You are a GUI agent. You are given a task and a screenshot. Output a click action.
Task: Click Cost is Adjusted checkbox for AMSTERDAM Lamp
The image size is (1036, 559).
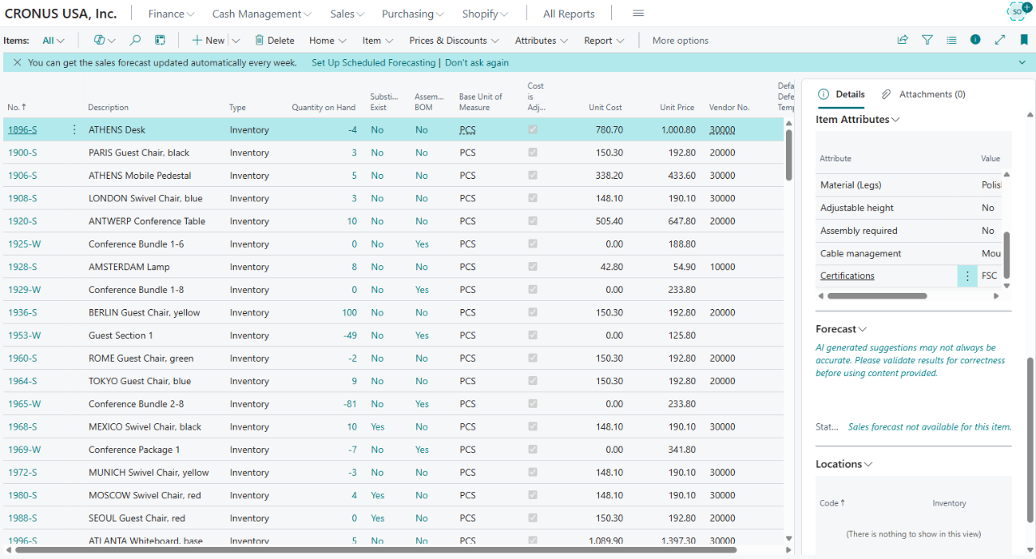533,267
